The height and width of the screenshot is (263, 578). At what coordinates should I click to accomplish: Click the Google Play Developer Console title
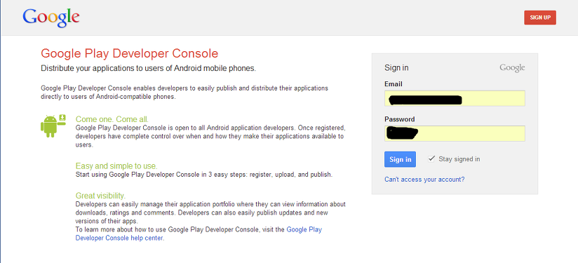coord(129,54)
